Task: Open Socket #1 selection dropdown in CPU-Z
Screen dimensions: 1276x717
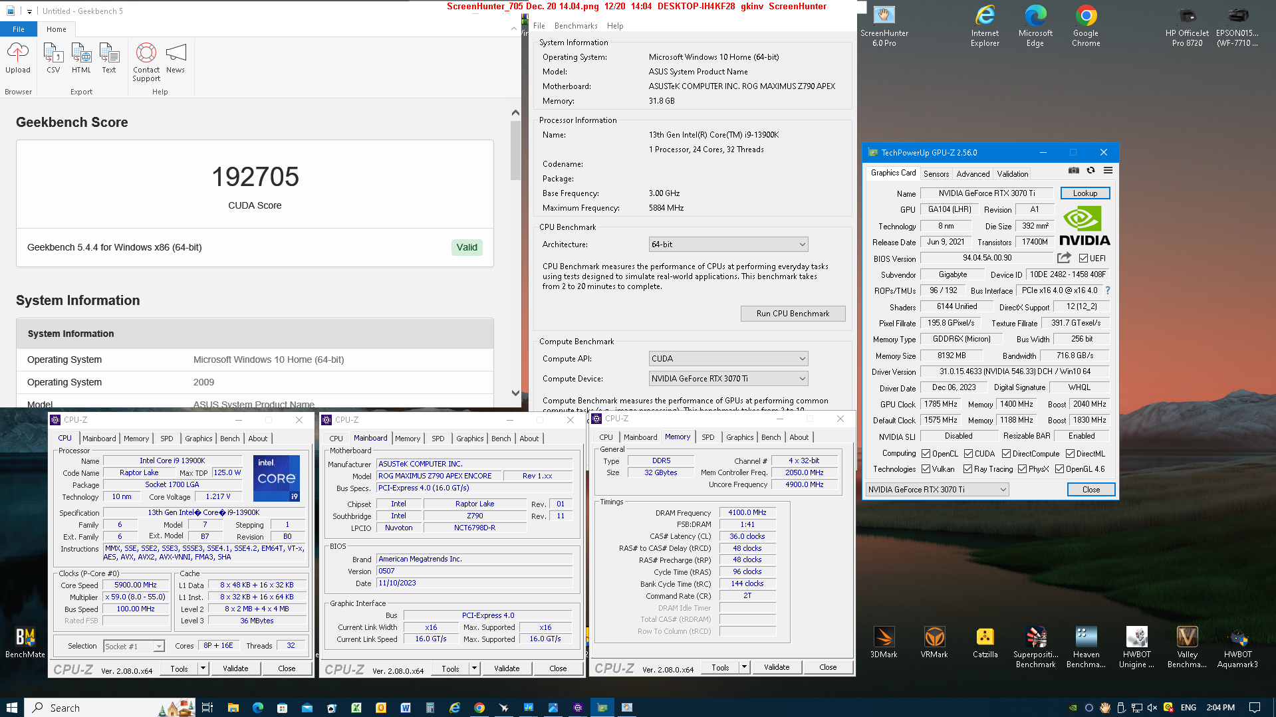Action: (134, 647)
